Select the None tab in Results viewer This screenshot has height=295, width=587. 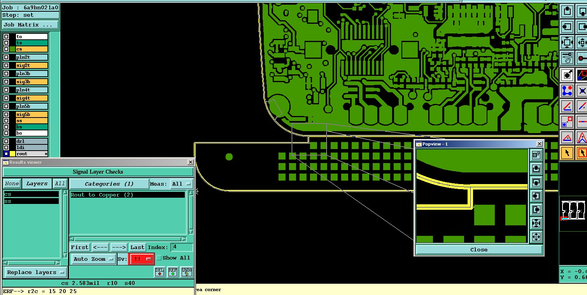tap(12, 184)
